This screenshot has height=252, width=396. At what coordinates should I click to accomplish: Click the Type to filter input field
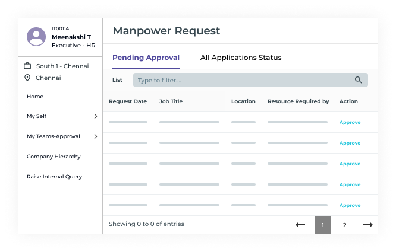coord(241,80)
